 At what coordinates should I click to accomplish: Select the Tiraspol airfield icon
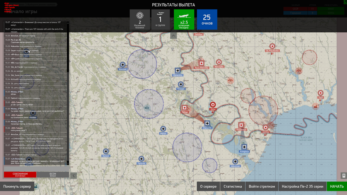click(x=181, y=84)
